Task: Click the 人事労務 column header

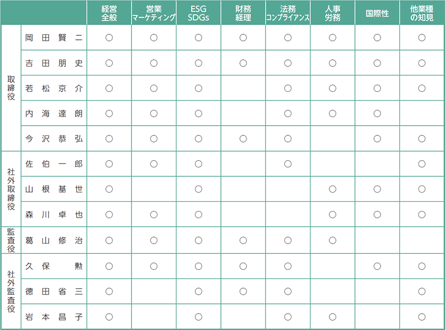Action: point(332,13)
